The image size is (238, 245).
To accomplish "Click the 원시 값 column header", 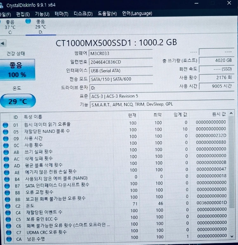I will tap(219, 114).
